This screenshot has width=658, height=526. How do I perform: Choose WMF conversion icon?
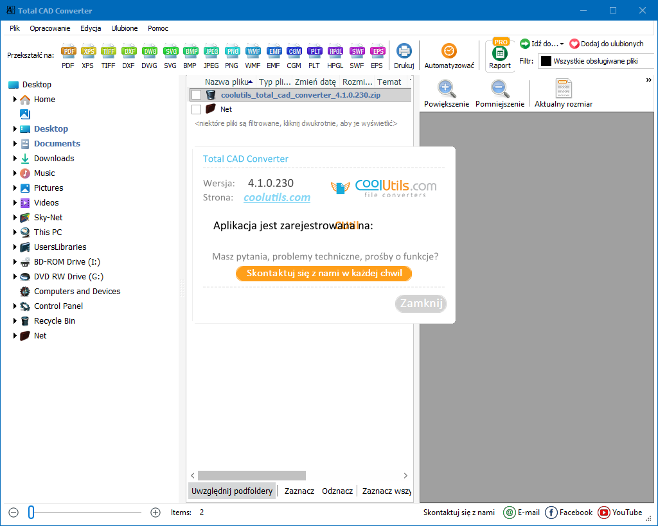click(x=253, y=51)
